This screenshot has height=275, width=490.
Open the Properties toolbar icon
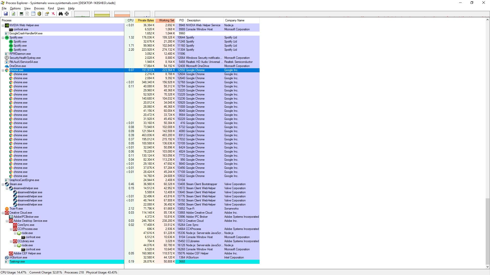tap(47, 14)
